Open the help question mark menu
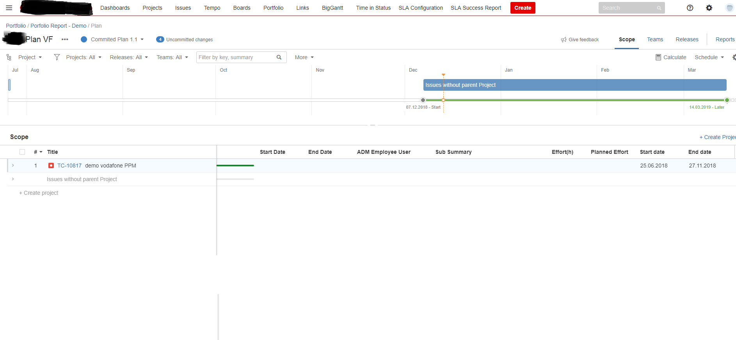Screen dimensions: 736x340 click(690, 8)
